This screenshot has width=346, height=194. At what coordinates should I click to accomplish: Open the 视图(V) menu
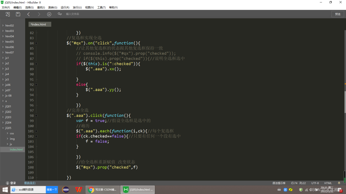[x=89, y=8]
